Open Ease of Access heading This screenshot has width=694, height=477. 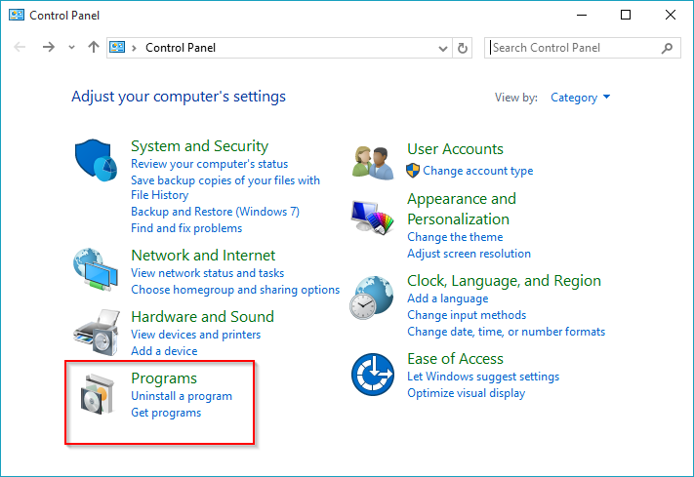[x=455, y=359]
